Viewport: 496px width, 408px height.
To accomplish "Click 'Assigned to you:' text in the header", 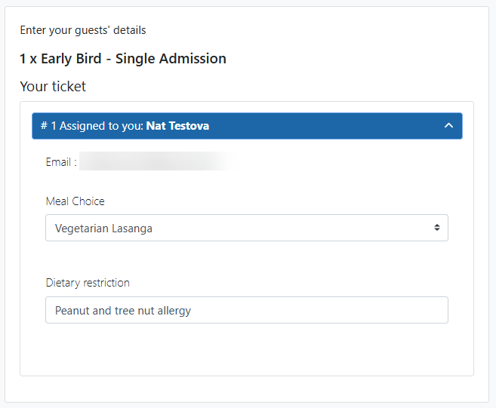I will [101, 126].
